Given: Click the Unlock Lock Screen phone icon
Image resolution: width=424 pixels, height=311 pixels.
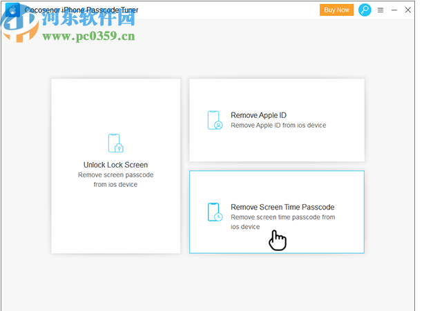Looking at the screenshot, I should pos(116,143).
